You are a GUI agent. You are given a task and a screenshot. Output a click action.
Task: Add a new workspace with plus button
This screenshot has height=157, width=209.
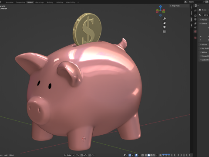coord(78,2)
